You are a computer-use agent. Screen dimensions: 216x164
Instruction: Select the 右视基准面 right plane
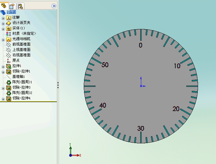21,55
